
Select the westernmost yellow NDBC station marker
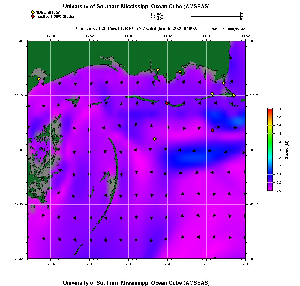(x=39, y=79)
